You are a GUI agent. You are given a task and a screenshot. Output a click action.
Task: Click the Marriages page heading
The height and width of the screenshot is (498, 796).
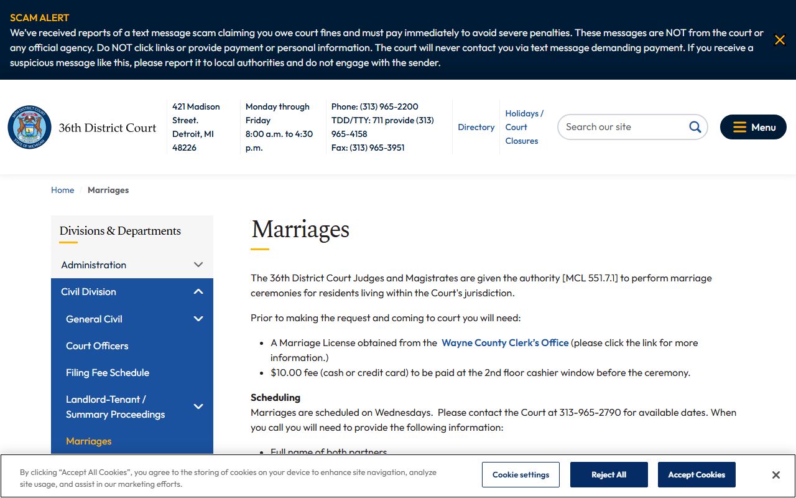click(300, 229)
